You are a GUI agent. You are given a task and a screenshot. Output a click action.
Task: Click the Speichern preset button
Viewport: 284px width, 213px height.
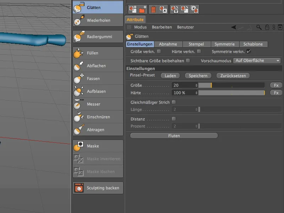coord(198,76)
